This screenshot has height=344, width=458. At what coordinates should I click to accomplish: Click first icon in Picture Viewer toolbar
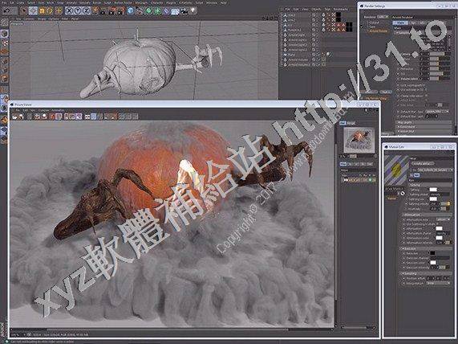(x=14, y=117)
